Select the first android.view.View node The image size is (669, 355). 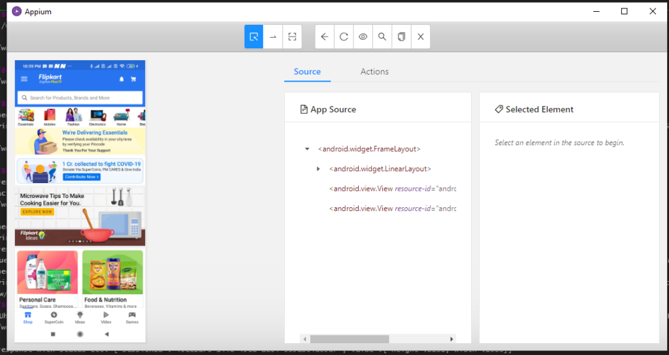(393, 189)
